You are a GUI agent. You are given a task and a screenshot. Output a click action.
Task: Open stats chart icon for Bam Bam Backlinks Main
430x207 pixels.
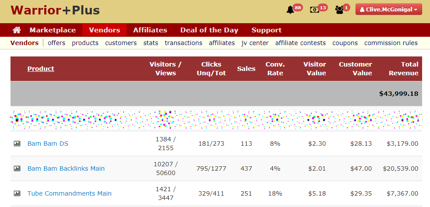pos(17,168)
